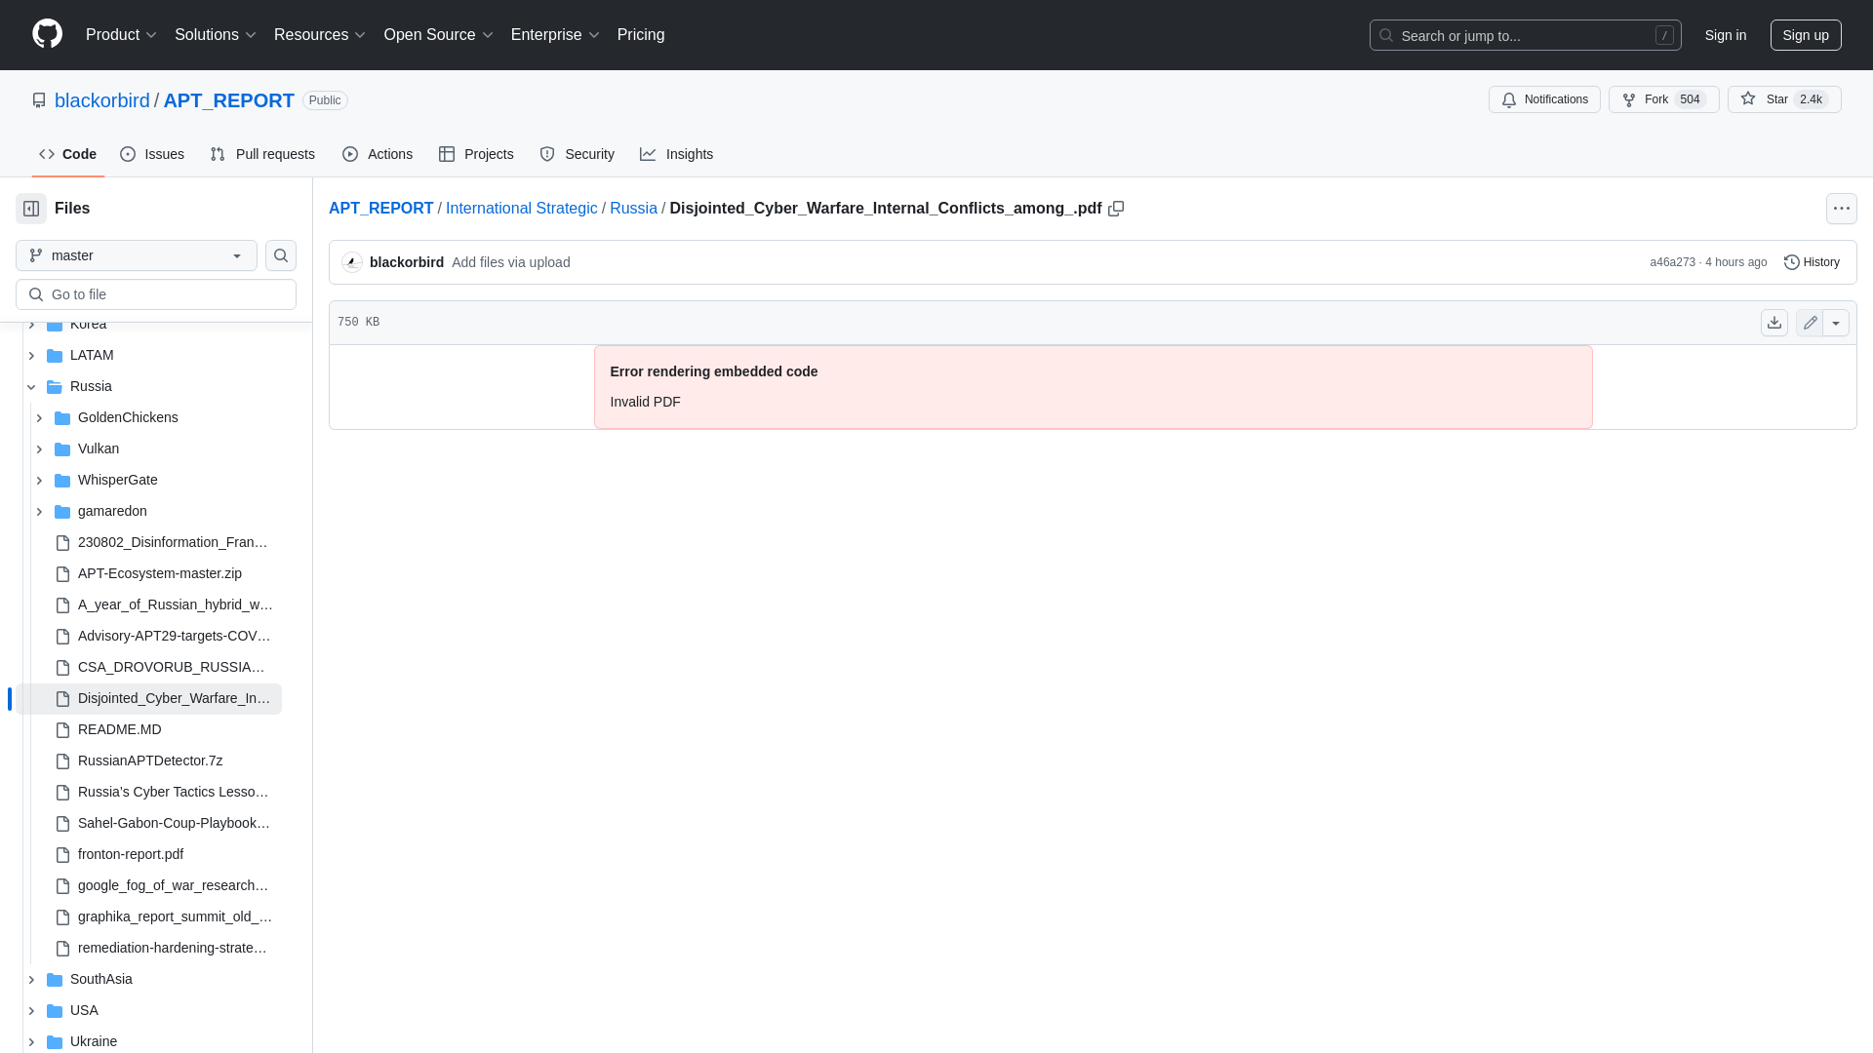
Task: Open commit a46a273 link
Action: [x=1672, y=262]
